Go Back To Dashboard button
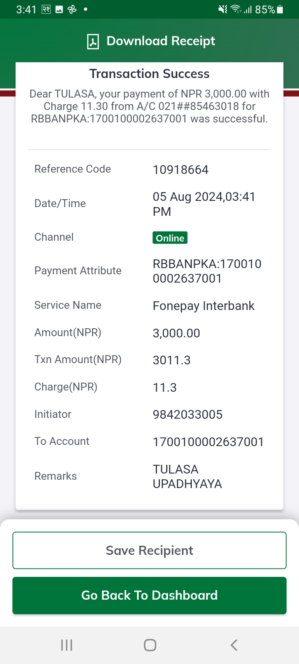Screen dimensions: 299x664 point(149,596)
